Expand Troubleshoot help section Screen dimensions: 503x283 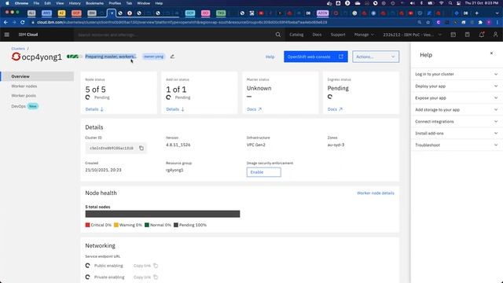pyautogui.click(x=456, y=145)
